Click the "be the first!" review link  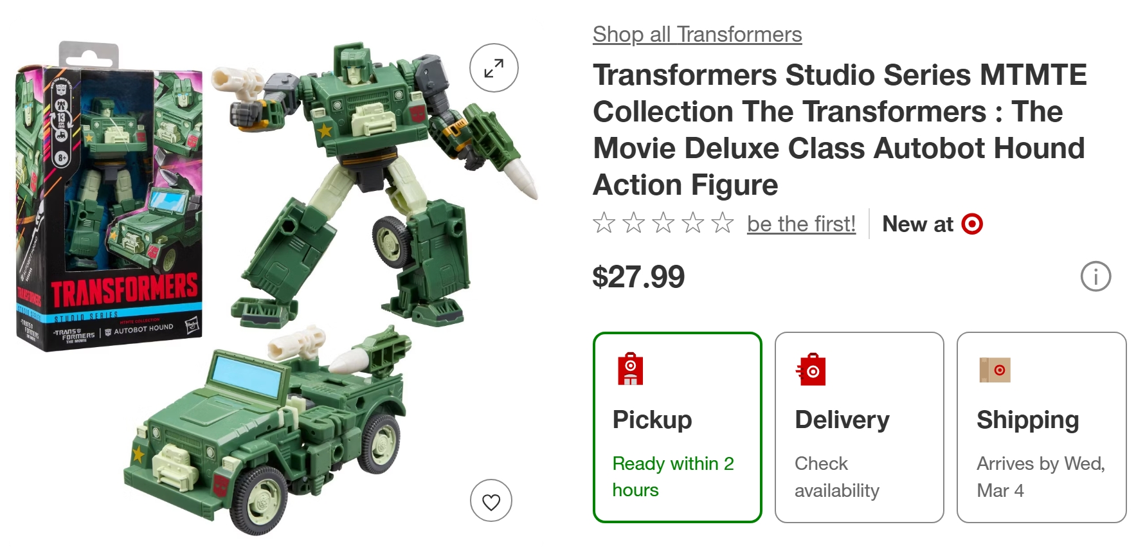tap(801, 224)
